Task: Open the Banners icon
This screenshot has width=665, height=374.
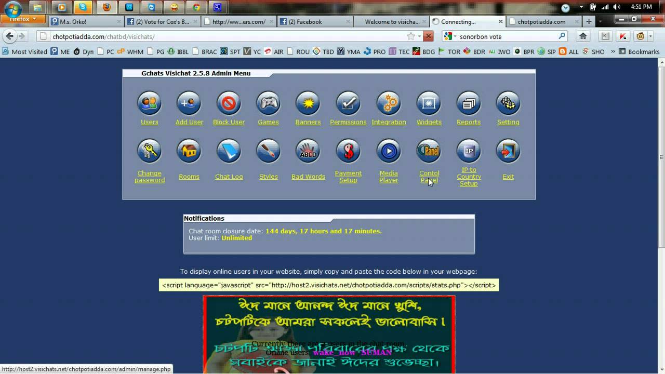Action: click(x=308, y=103)
